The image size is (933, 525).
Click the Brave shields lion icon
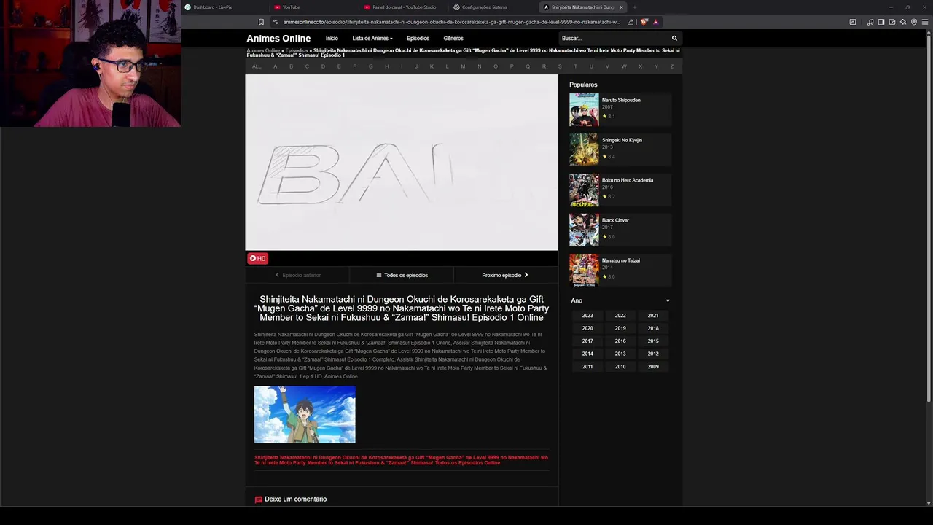[x=644, y=22]
